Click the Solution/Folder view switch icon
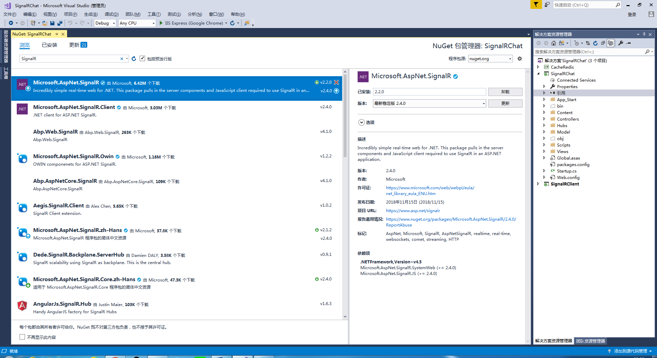Screen dimensions: 657x358 point(562,43)
